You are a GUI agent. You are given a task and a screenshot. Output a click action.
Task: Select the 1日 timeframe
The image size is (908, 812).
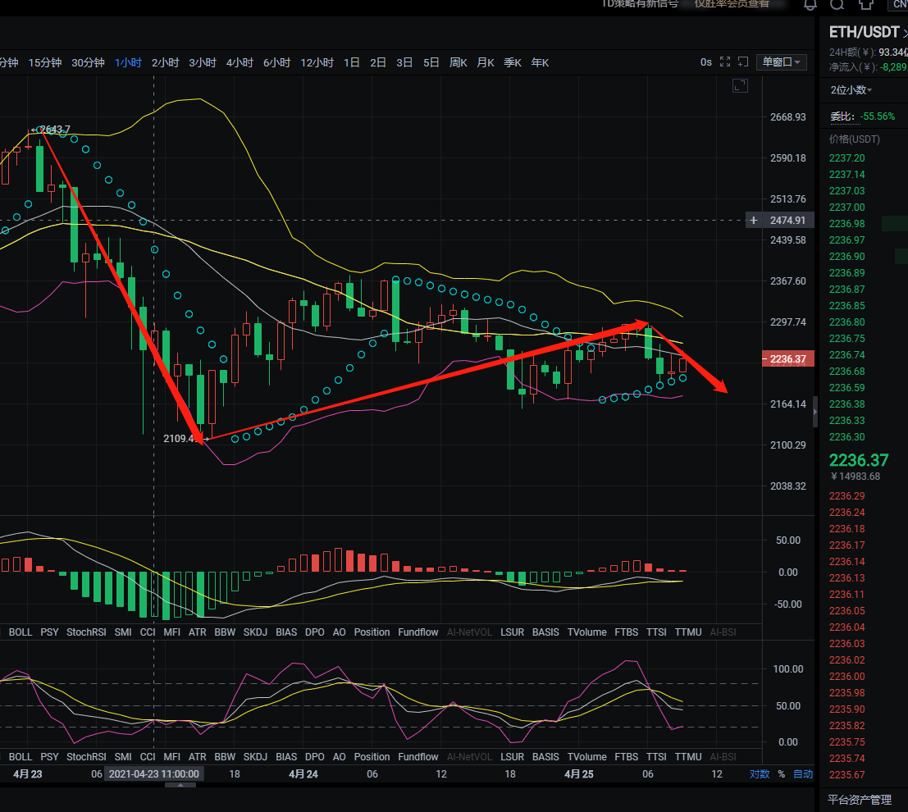[x=352, y=63]
